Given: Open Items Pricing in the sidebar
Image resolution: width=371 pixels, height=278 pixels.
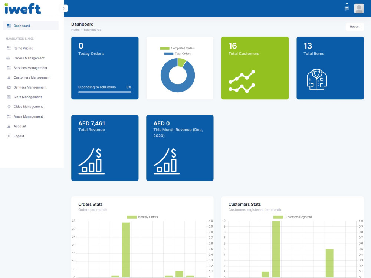Looking at the screenshot, I should pyautogui.click(x=23, y=48).
